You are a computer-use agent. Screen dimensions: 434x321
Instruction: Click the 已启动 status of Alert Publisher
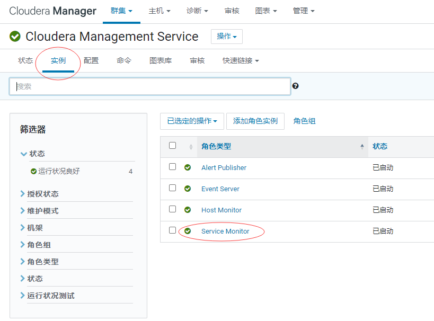click(383, 168)
